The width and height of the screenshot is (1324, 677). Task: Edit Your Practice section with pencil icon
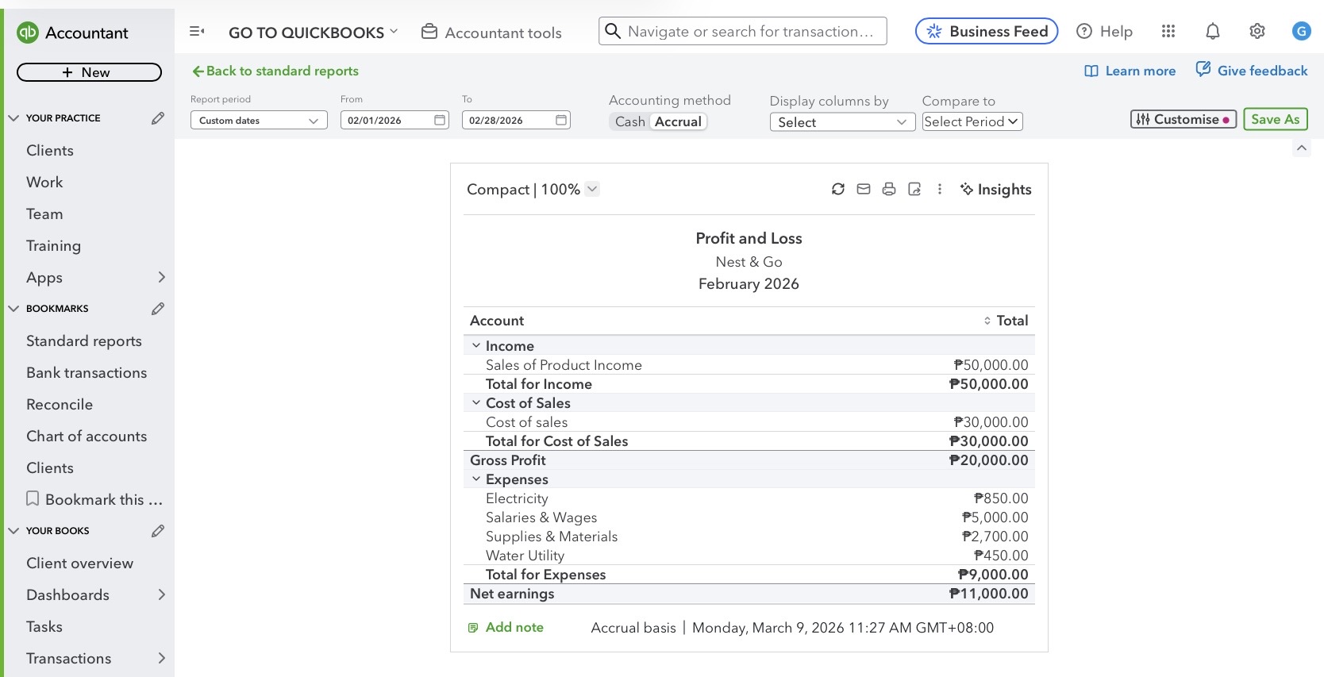click(x=158, y=118)
